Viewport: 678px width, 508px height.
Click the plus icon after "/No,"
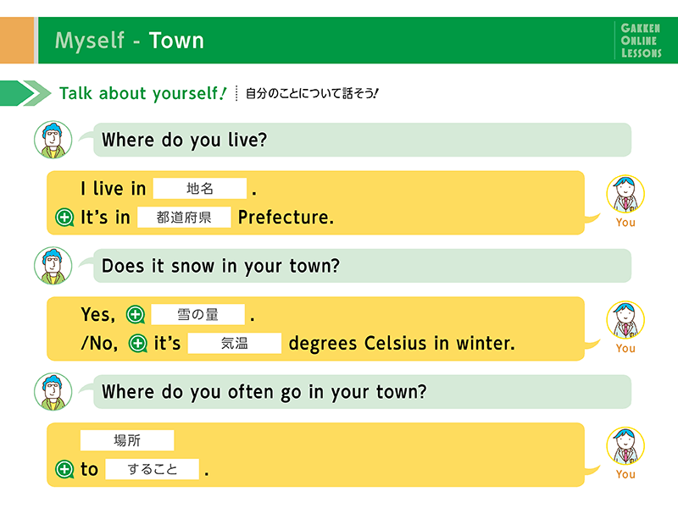tap(137, 344)
